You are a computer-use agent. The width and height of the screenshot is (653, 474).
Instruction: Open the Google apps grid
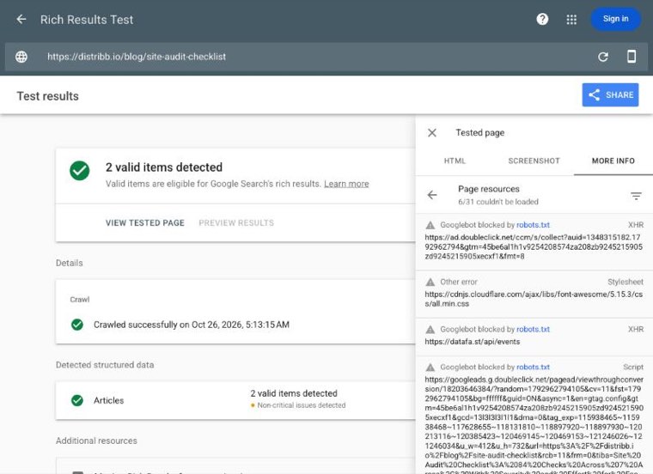pos(571,20)
